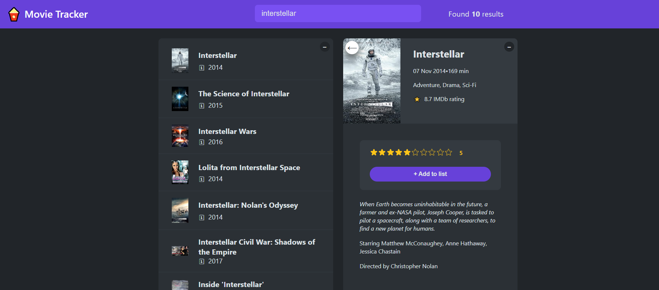Click the + Add to list button
Viewport: 659px width, 290px height.
[430, 174]
